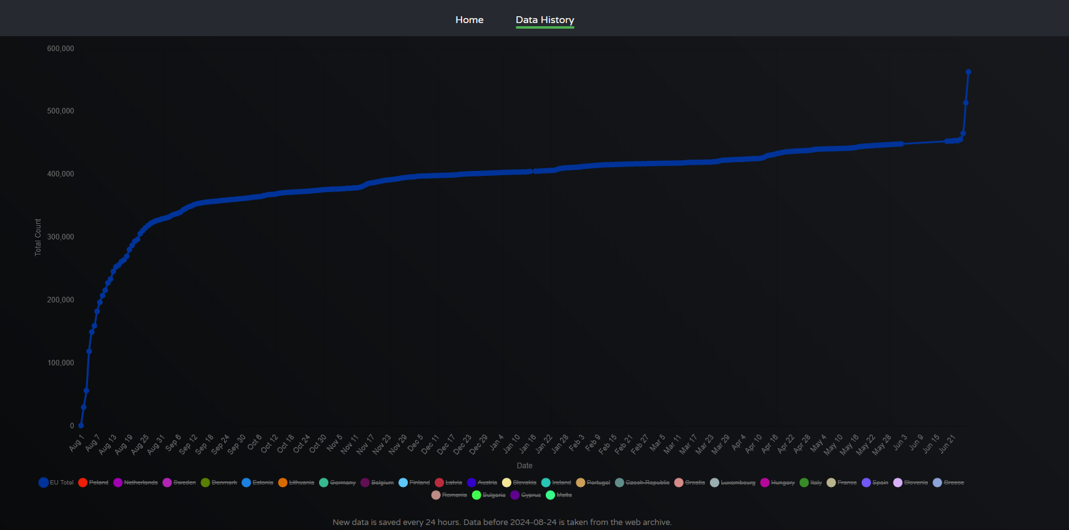
Task: Show the Bulgaria legend entry
Action: (x=489, y=495)
